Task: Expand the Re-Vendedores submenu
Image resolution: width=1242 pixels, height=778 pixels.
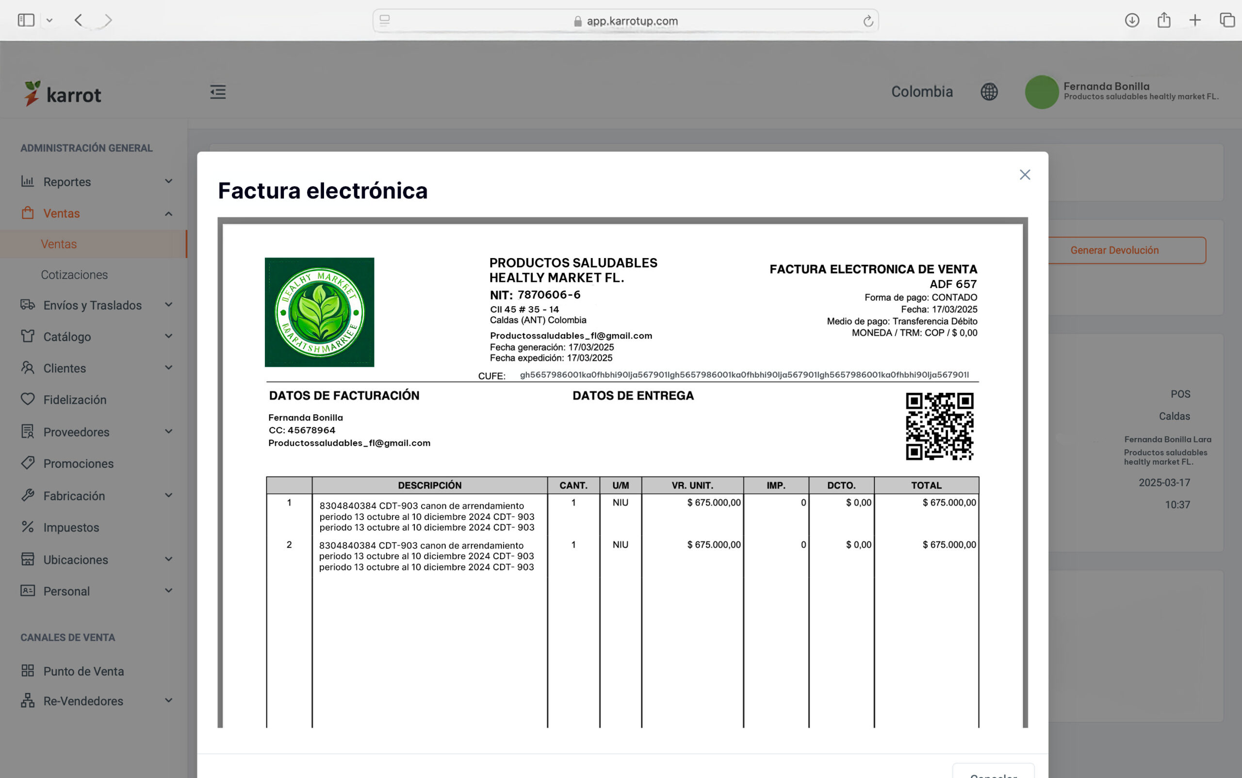Action: (168, 700)
